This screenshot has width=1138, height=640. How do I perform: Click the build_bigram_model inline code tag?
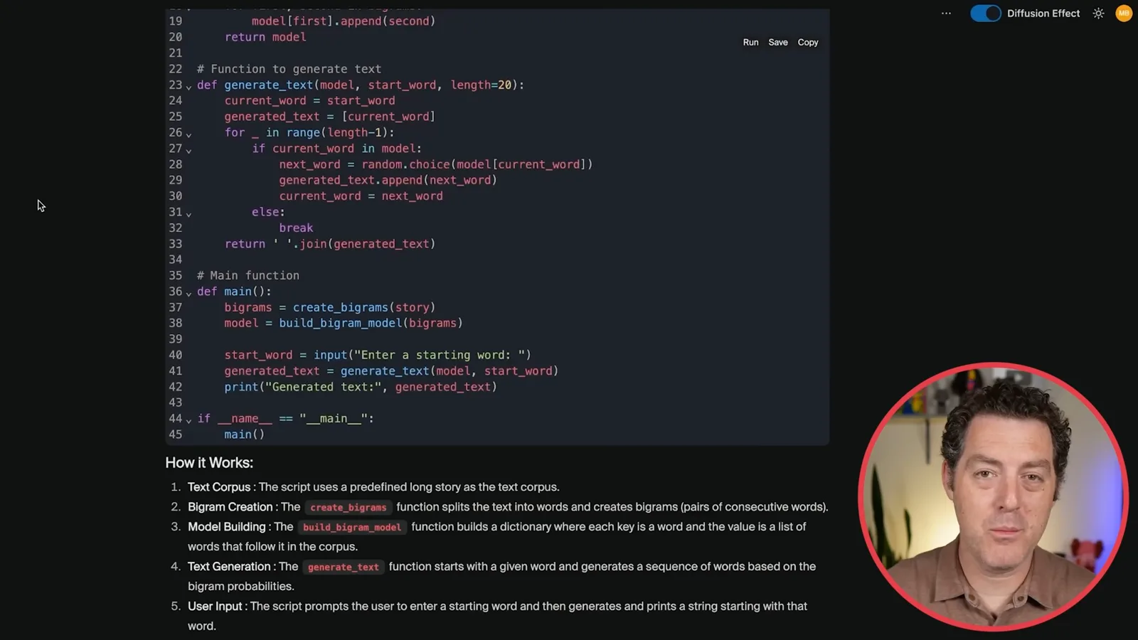tap(352, 528)
